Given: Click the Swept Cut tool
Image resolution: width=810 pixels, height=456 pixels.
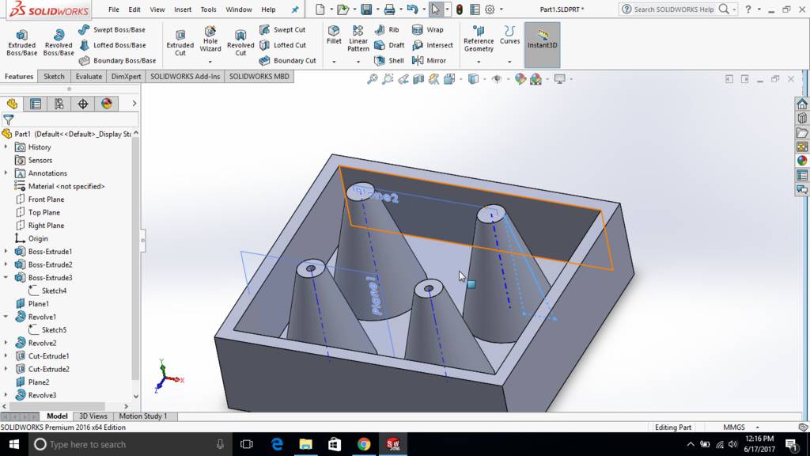Looking at the screenshot, I should coord(282,30).
